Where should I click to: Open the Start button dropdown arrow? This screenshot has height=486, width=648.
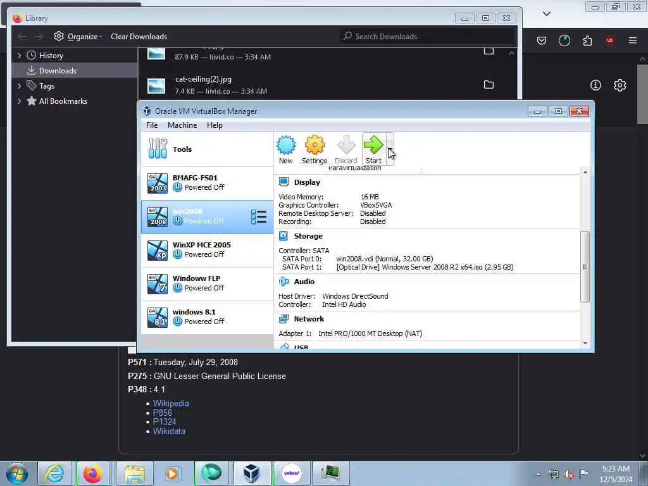point(390,149)
